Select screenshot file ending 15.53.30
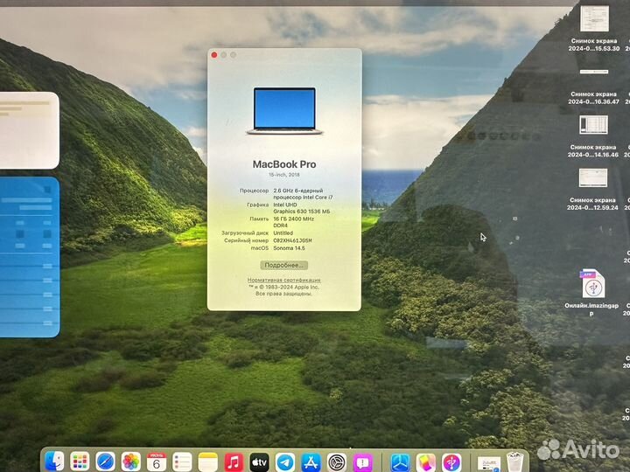 point(594,27)
